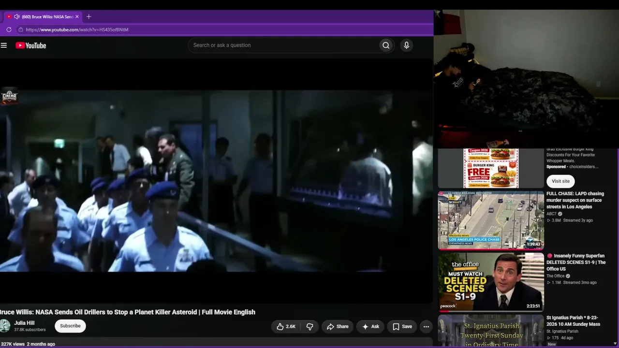This screenshot has height=348, width=619.
Task: Click the '37.8K subscribers' text
Action: [30, 330]
